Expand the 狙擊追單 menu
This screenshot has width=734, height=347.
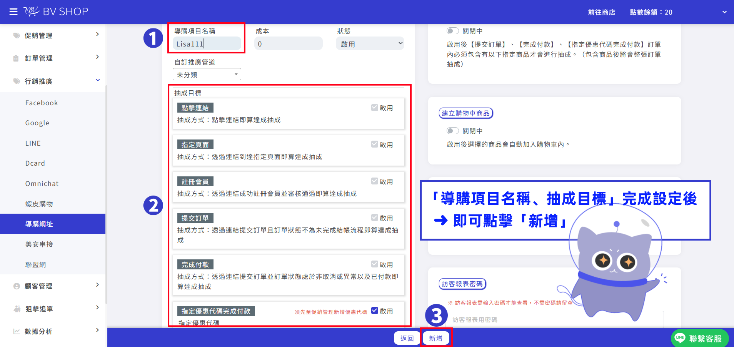coord(97,307)
